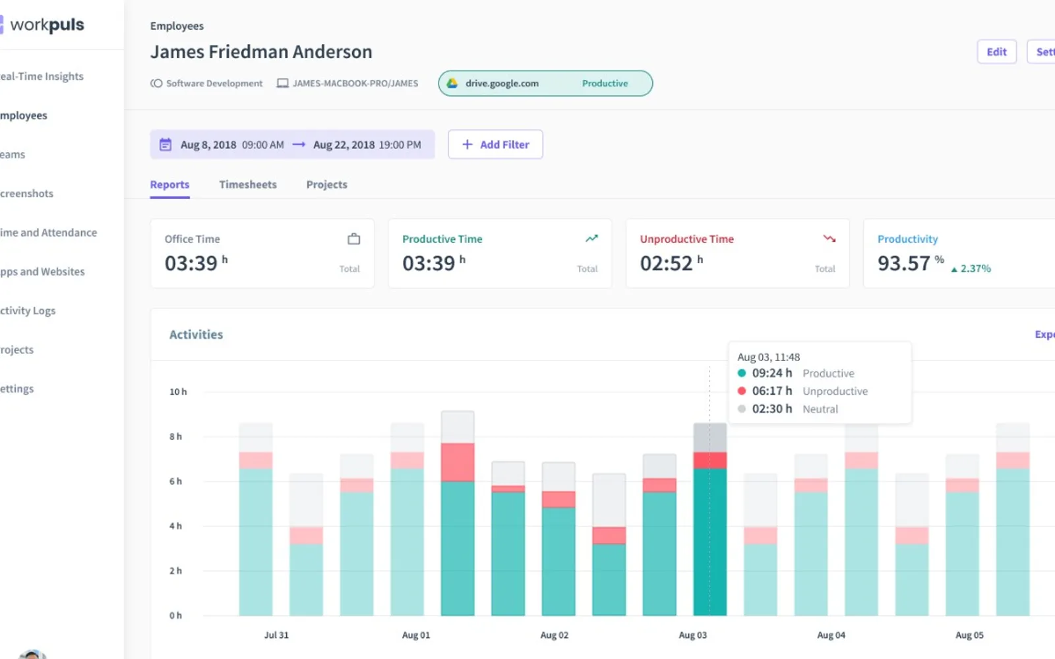
Task: Click the Employees breadcrumb link
Action: pyautogui.click(x=177, y=26)
